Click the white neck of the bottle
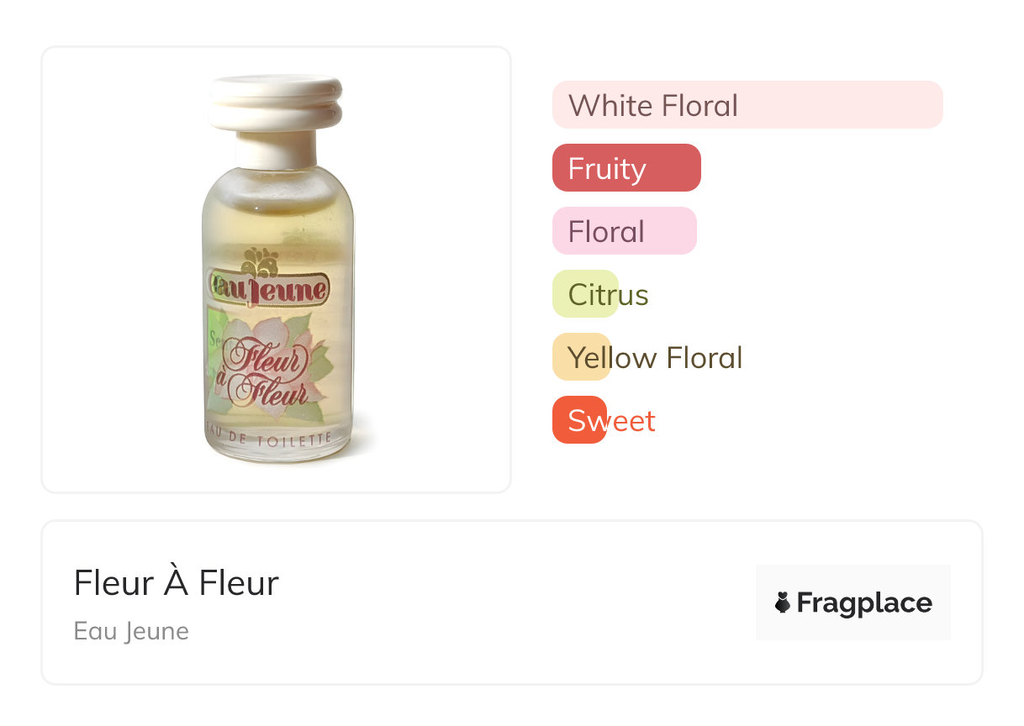1024x726 pixels. pyautogui.click(x=276, y=150)
